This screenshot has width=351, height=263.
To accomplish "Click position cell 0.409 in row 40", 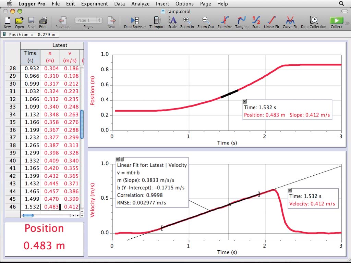I will (x=50, y=161).
